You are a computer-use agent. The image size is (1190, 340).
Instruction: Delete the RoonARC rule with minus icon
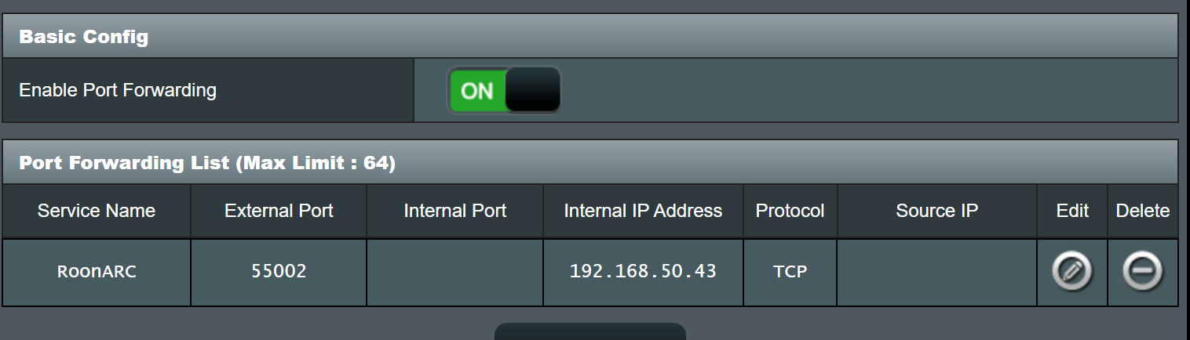click(1142, 272)
